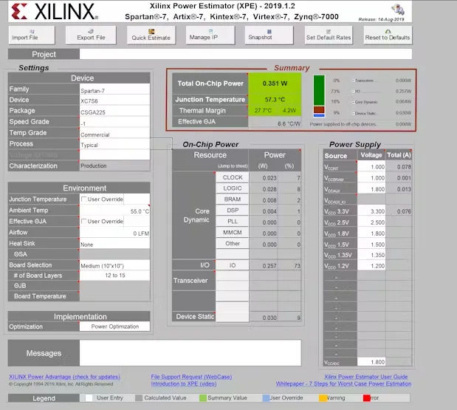
Task: Click the orange Warning legend swatch
Action: click(x=323, y=398)
